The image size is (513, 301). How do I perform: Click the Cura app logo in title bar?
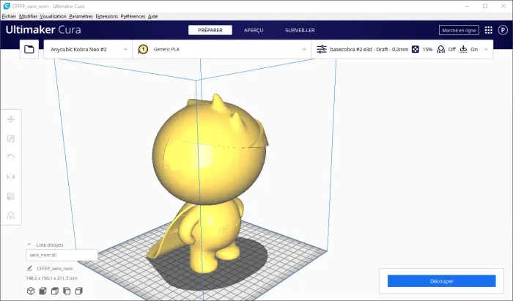tap(7, 6)
